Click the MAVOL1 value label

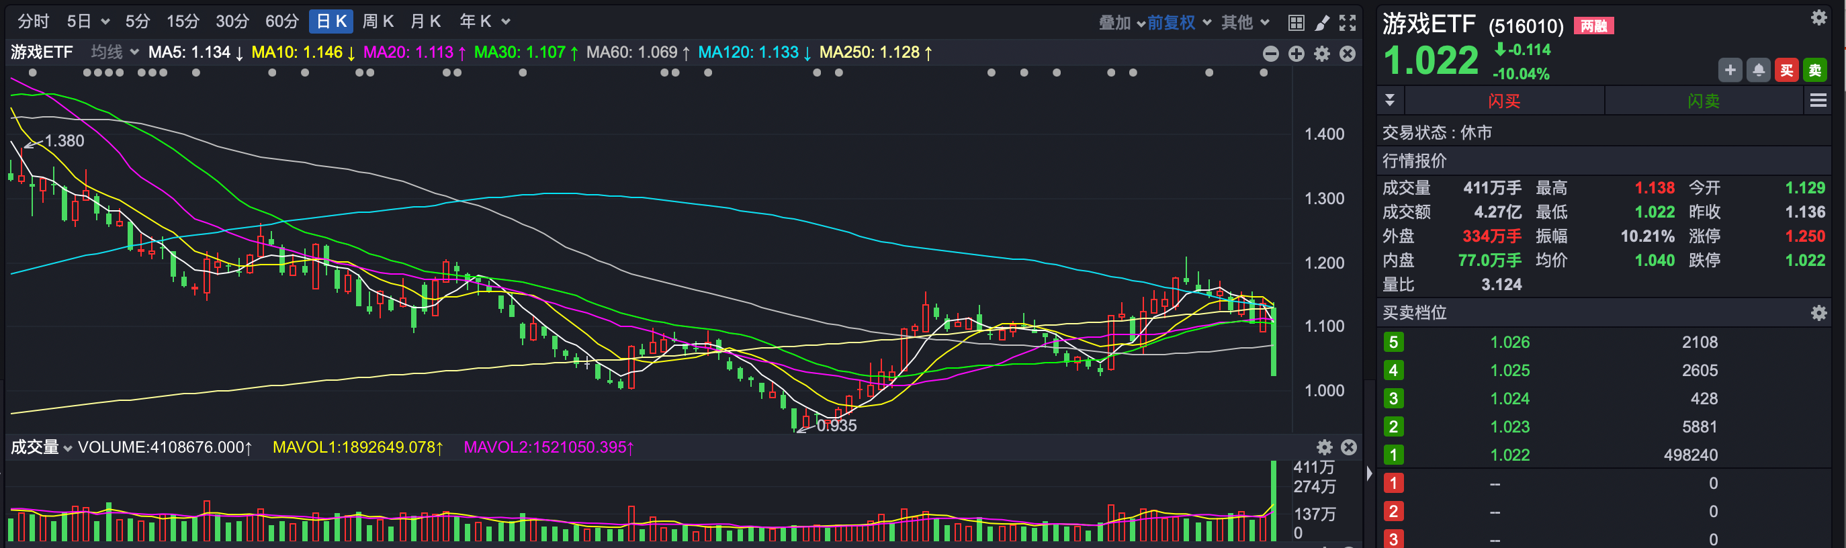(358, 448)
